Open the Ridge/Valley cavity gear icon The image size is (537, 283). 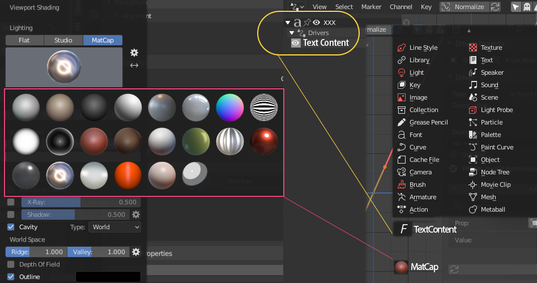tap(136, 252)
